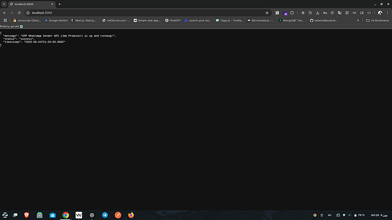Open the password key extension icon

[x=325, y=13]
